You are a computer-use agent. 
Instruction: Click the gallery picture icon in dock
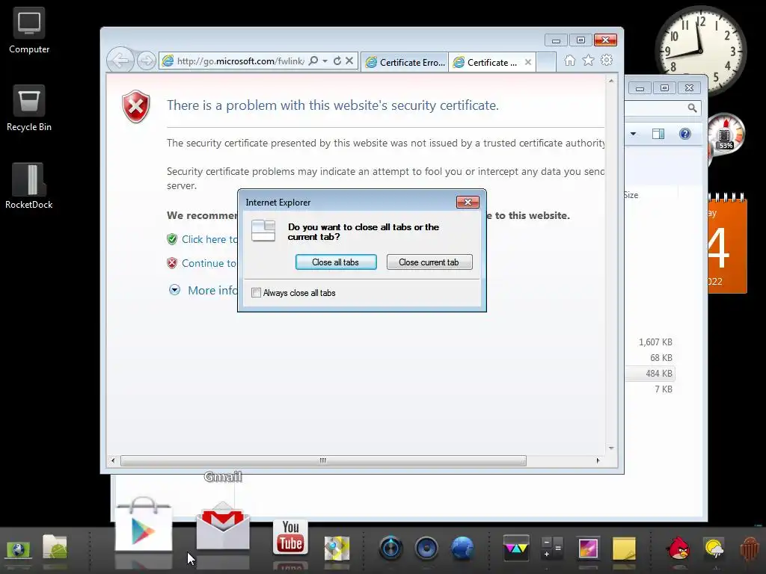pyautogui.click(x=588, y=548)
